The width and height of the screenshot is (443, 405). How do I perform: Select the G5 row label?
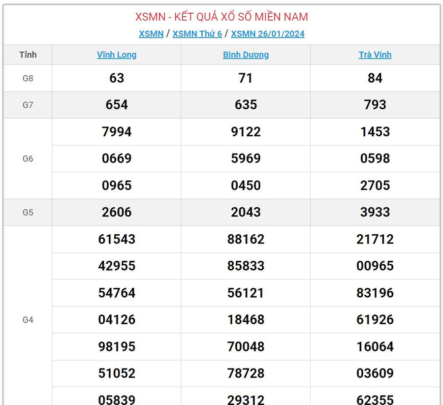[x=28, y=212]
